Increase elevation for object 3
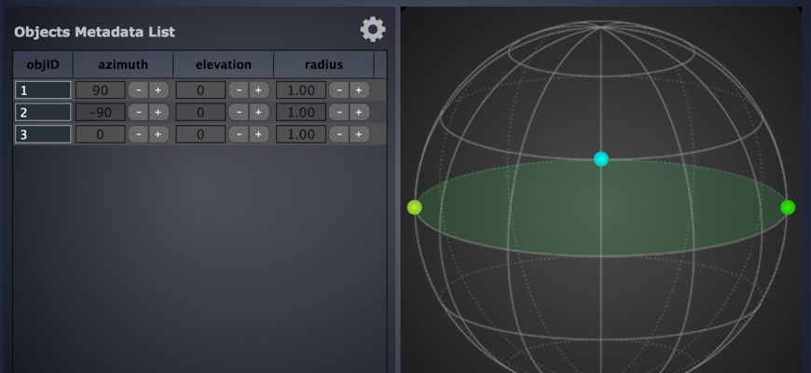This screenshot has width=811, height=373. pyautogui.click(x=257, y=134)
